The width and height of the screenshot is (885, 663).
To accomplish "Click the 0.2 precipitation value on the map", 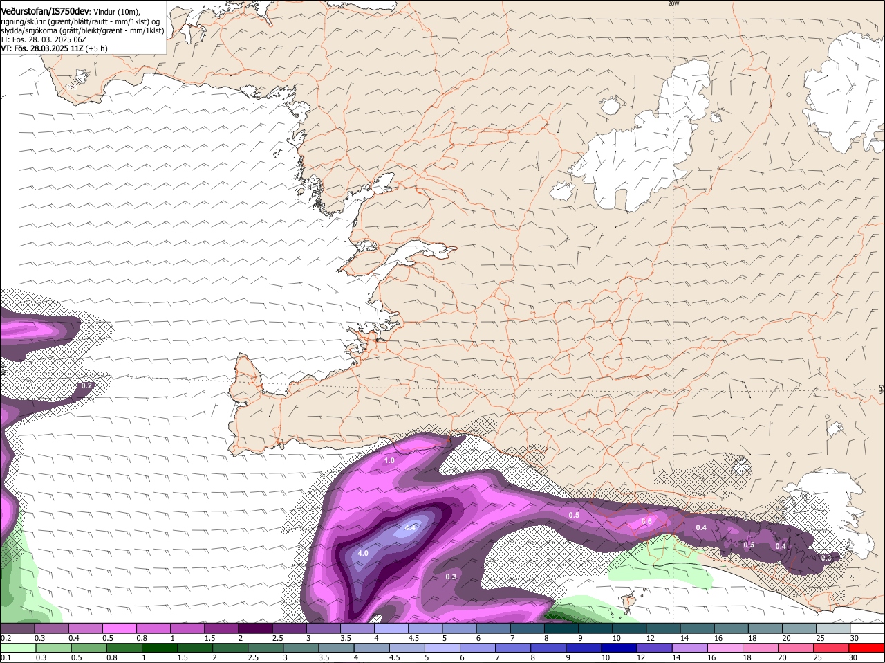I will click(87, 385).
